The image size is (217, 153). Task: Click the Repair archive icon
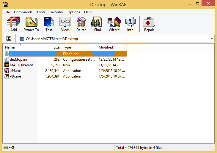point(149,24)
